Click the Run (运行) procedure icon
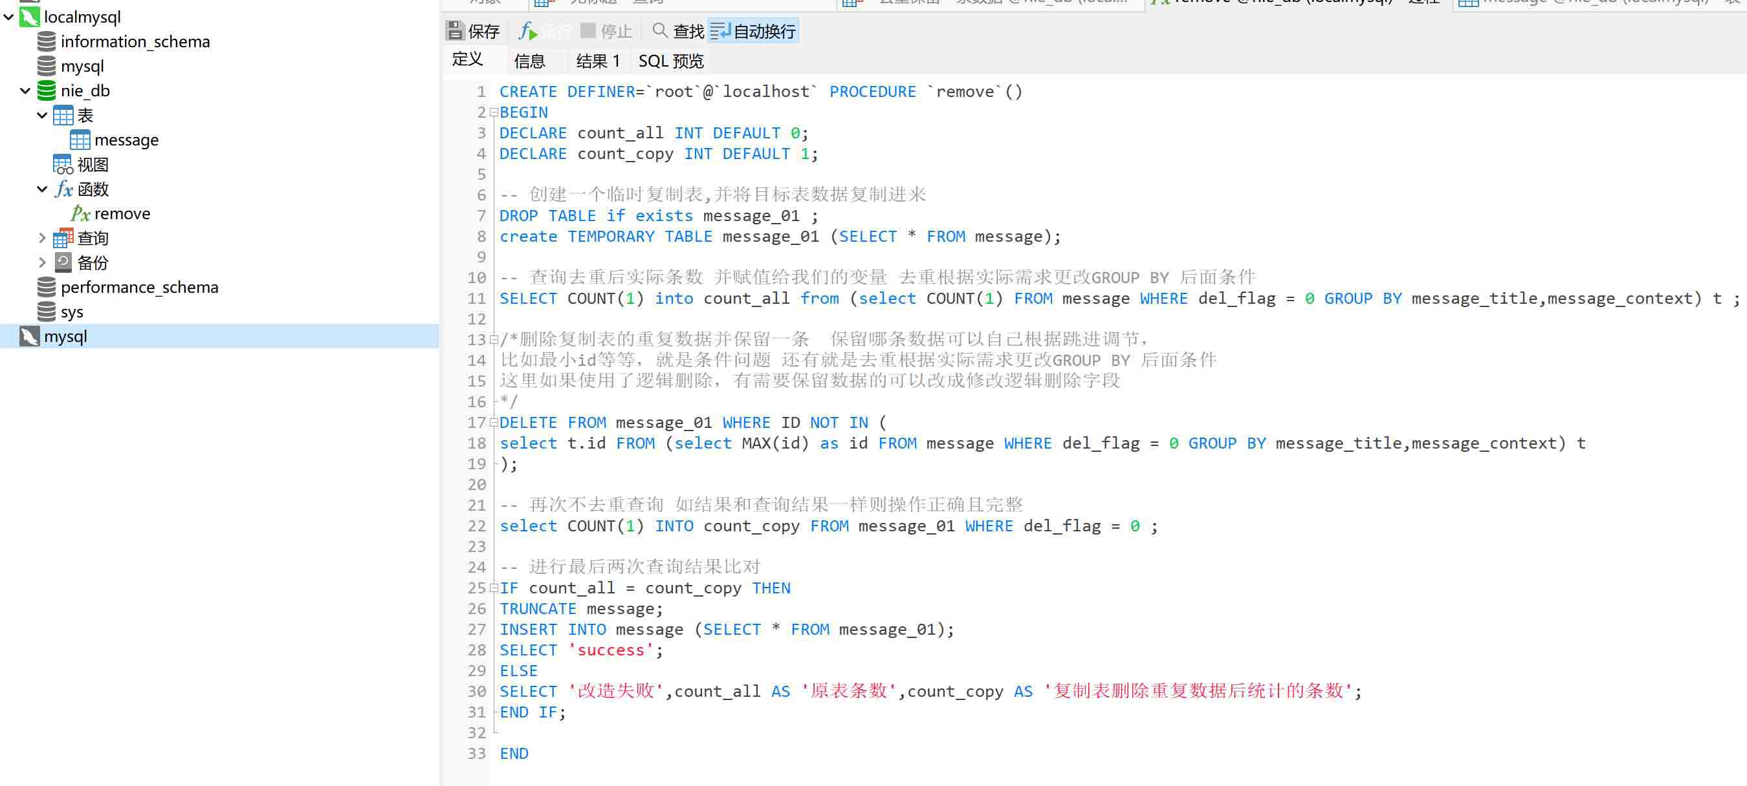 [527, 31]
